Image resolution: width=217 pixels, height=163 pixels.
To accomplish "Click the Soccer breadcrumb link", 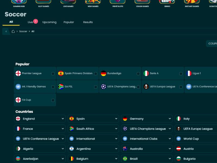I will click(23, 31).
